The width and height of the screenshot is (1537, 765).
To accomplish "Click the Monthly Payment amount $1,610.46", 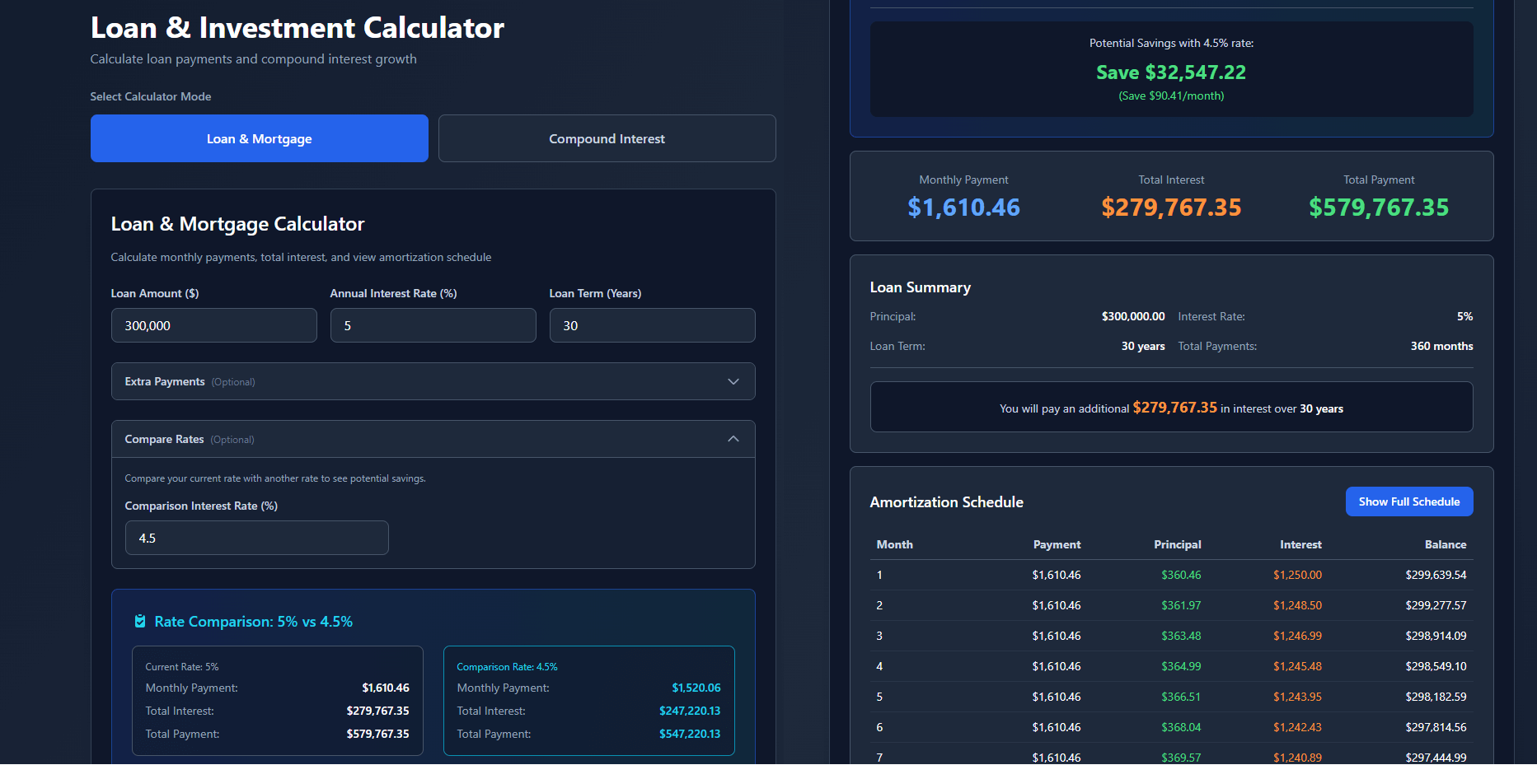I will click(963, 208).
